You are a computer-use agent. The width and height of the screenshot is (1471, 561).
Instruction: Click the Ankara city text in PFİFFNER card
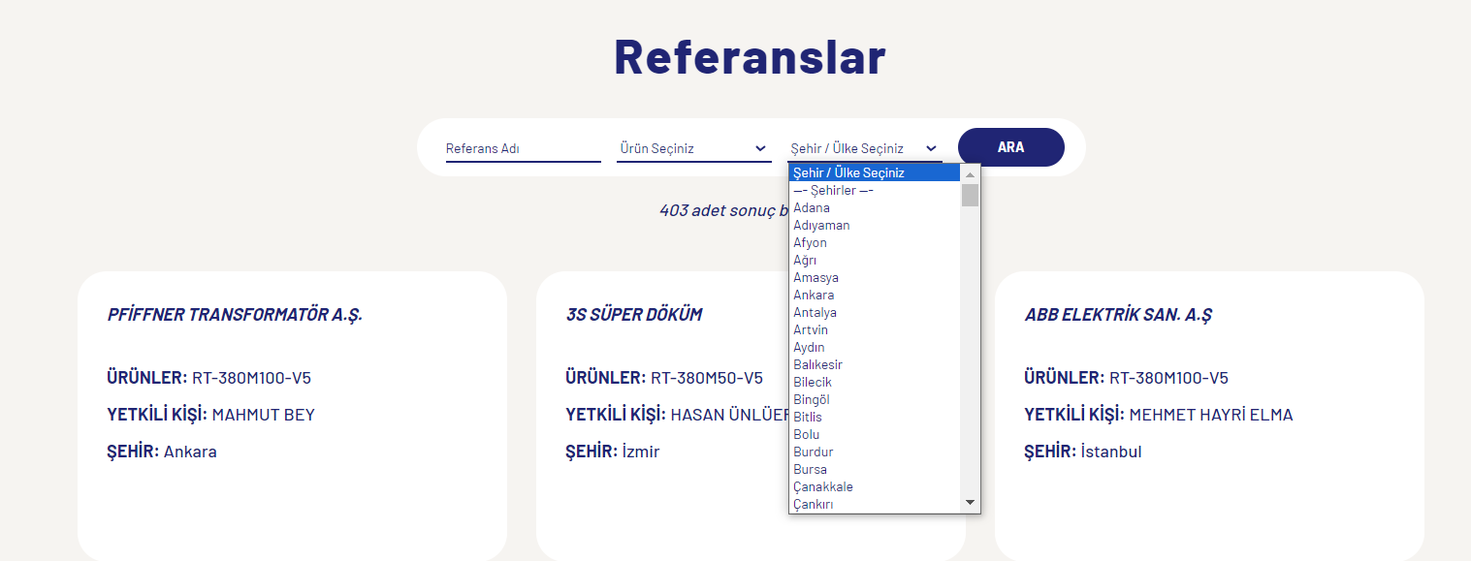click(190, 452)
